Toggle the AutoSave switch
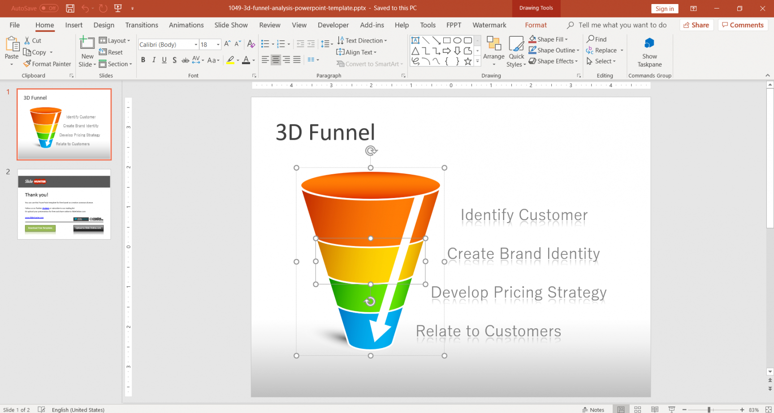This screenshot has width=774, height=413. coord(48,8)
